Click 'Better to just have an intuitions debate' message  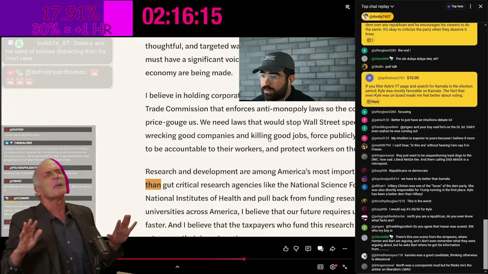422,120
